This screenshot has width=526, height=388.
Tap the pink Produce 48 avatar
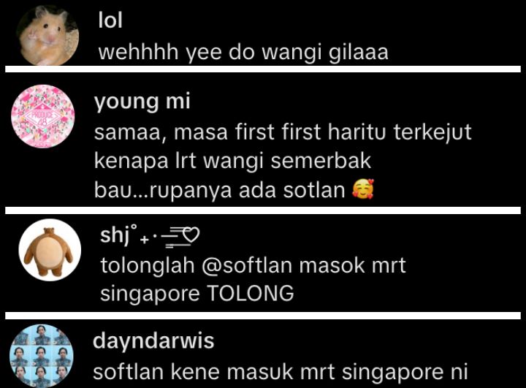[43, 116]
